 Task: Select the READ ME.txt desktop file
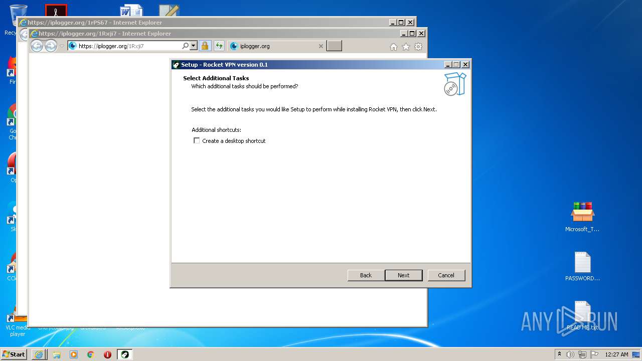tap(582, 316)
